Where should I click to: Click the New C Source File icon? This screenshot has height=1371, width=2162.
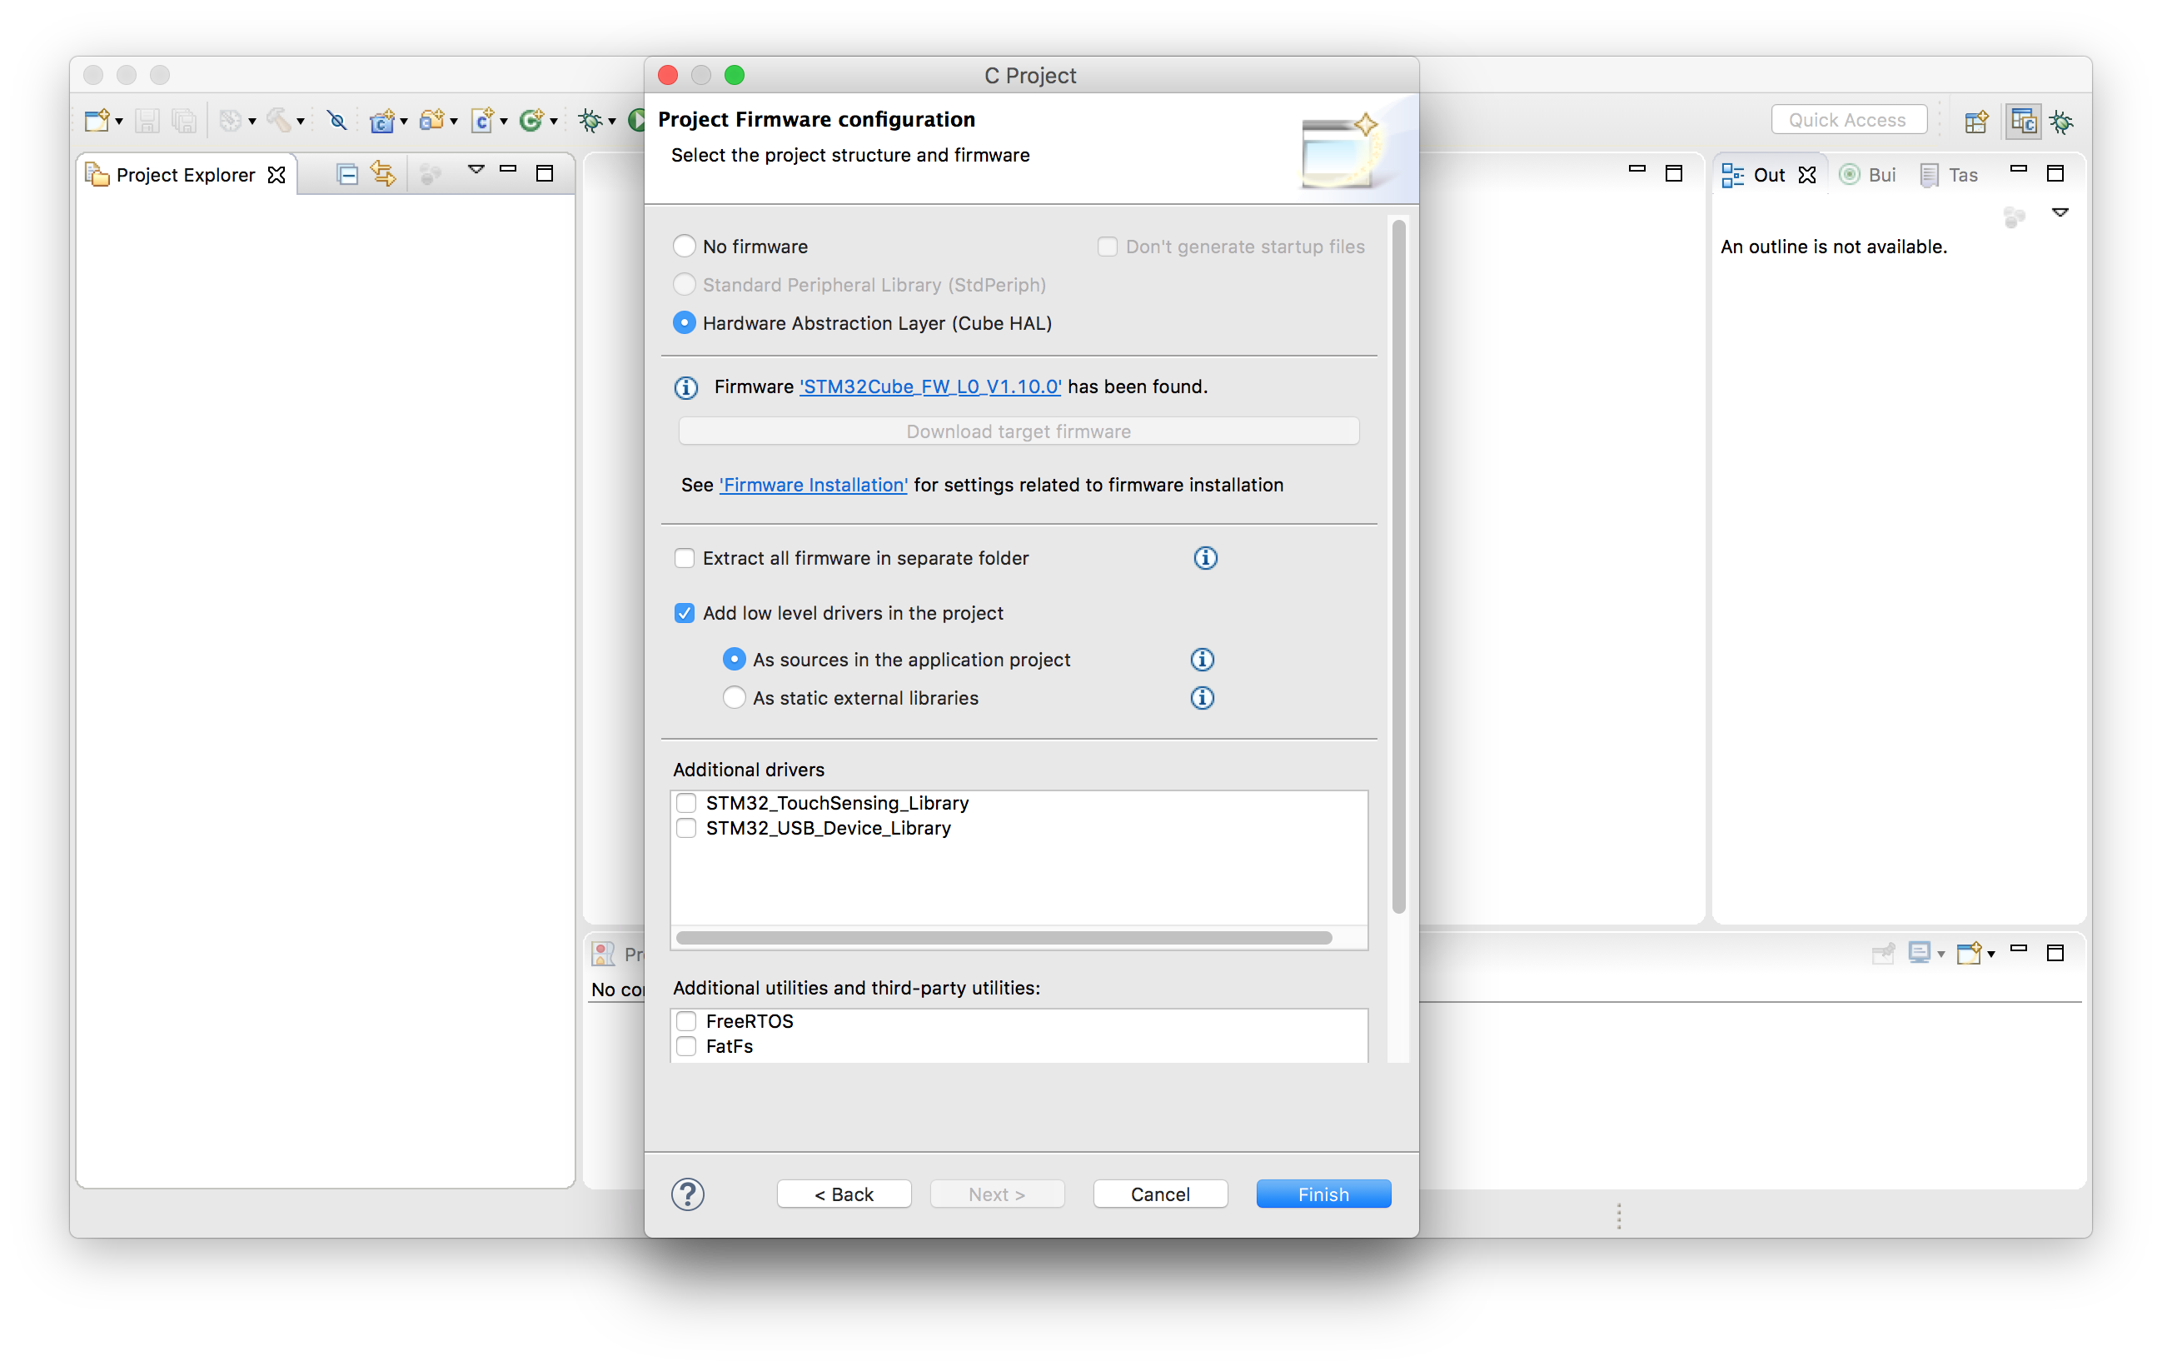(483, 120)
